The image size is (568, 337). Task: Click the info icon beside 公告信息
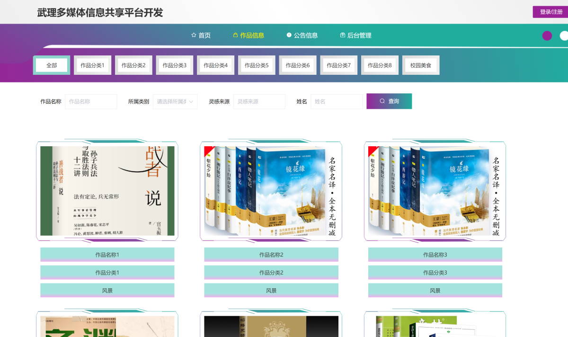(x=289, y=35)
